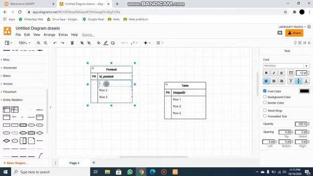
Task: Enable Background Color checkbox
Action: pyautogui.click(x=265, y=97)
